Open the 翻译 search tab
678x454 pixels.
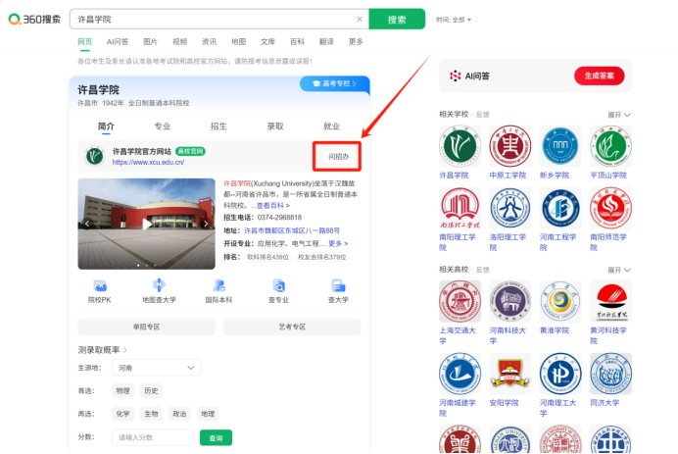(x=326, y=41)
